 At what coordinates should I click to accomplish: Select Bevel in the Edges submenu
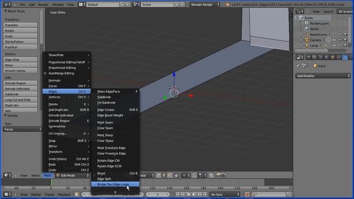tap(115, 173)
